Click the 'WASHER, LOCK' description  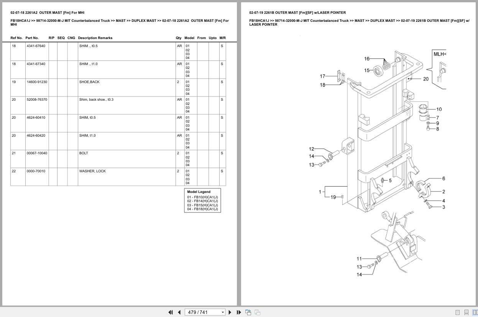pos(92,171)
